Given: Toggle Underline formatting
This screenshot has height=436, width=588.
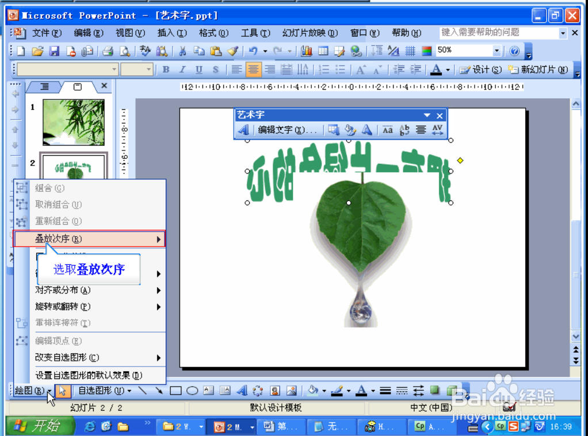Looking at the screenshot, I should pos(199,70).
